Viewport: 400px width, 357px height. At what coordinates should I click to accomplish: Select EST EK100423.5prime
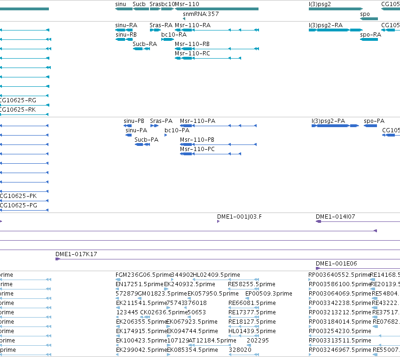tap(141, 341)
